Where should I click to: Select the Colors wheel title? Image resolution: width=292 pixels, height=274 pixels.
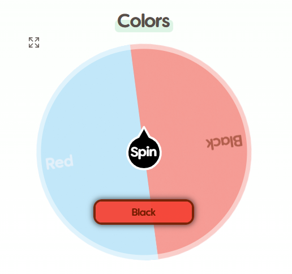(144, 20)
